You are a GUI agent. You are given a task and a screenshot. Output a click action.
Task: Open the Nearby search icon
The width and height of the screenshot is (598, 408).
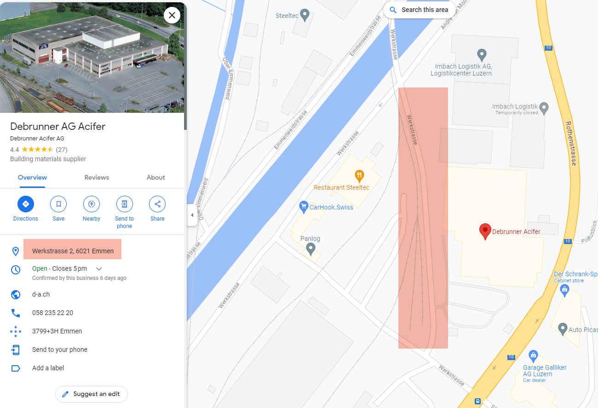point(92,204)
